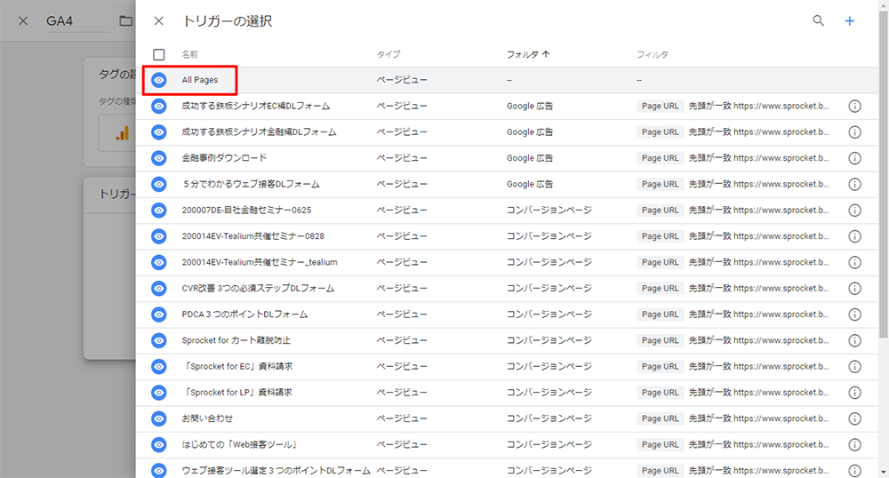Close the トリガーの選択 panel
This screenshot has width=889, height=478.
point(159,21)
